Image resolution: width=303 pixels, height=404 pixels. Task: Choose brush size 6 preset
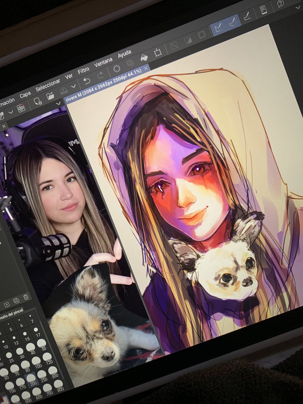coord(20,323)
